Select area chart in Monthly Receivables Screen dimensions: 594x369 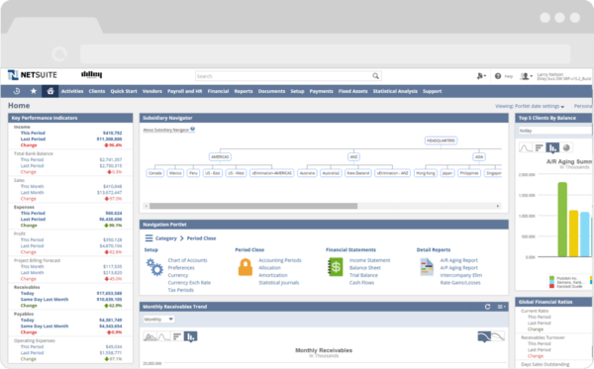150,336
